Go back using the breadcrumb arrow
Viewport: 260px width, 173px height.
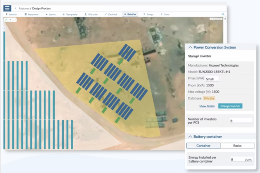[16, 8]
